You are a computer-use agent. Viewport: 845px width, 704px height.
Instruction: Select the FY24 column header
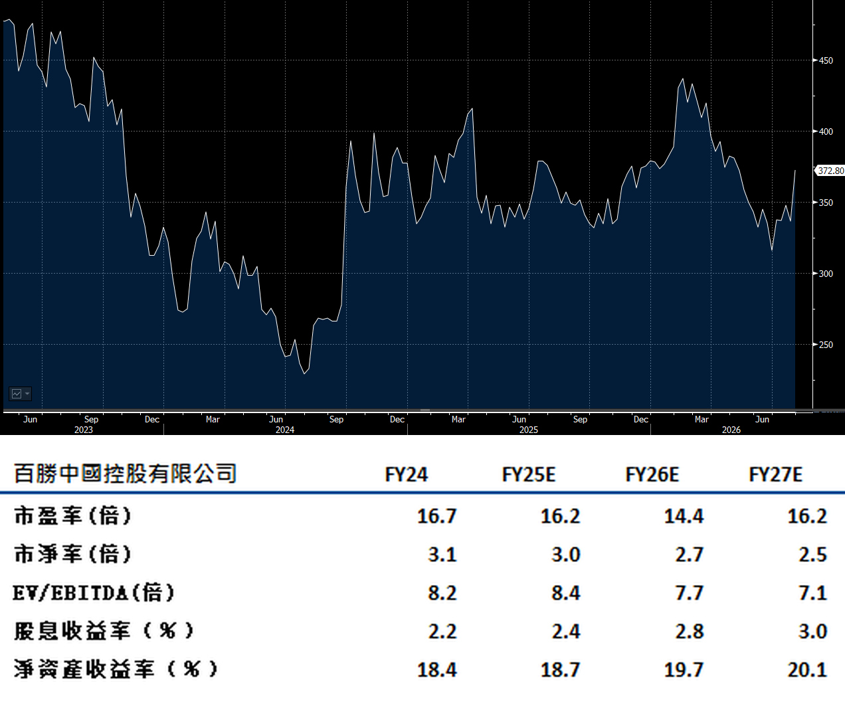[x=407, y=475]
